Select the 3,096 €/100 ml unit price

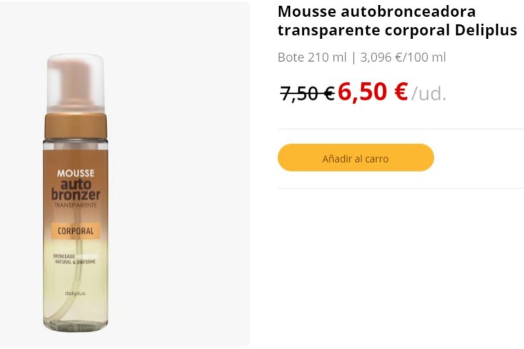pos(403,57)
